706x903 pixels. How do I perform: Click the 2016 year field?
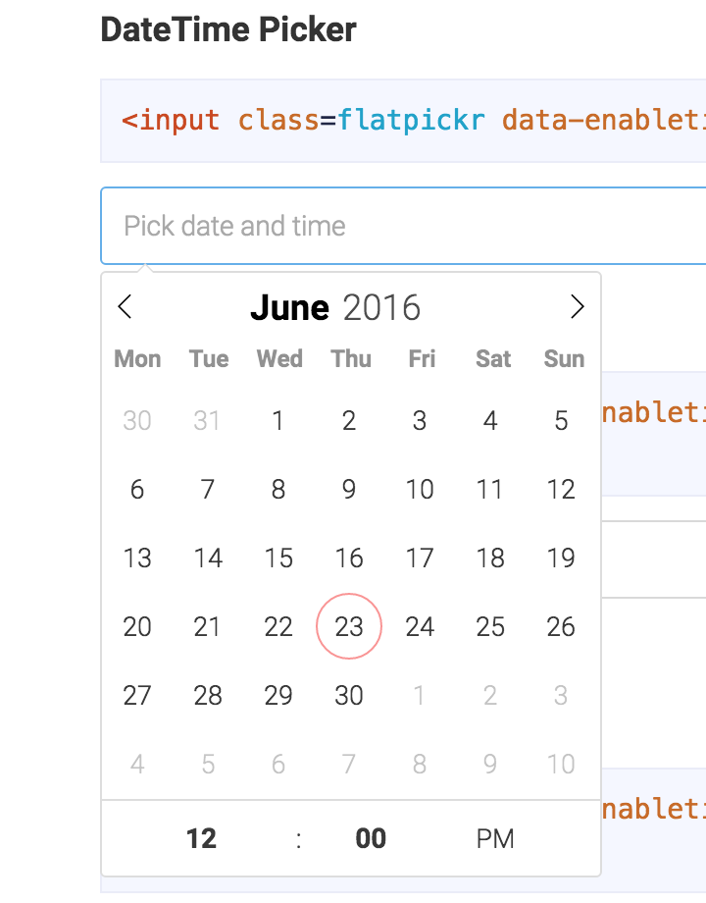point(381,307)
